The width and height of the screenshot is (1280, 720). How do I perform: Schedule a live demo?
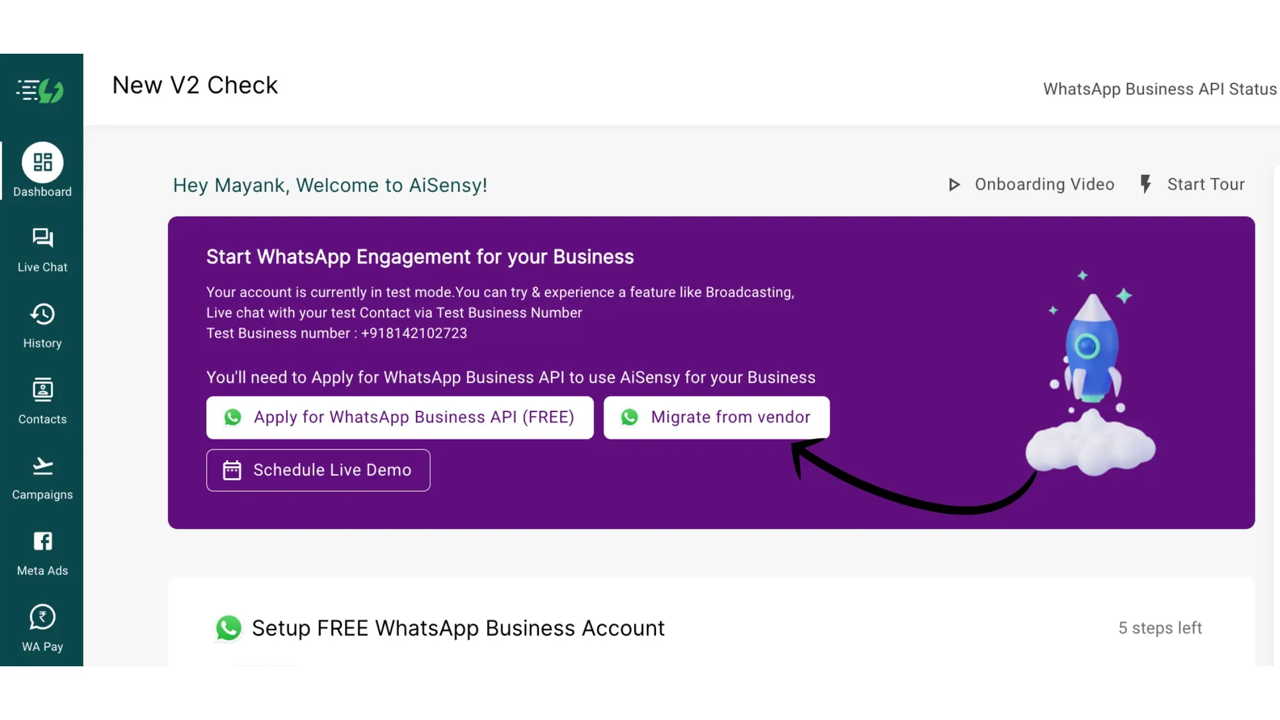(318, 470)
